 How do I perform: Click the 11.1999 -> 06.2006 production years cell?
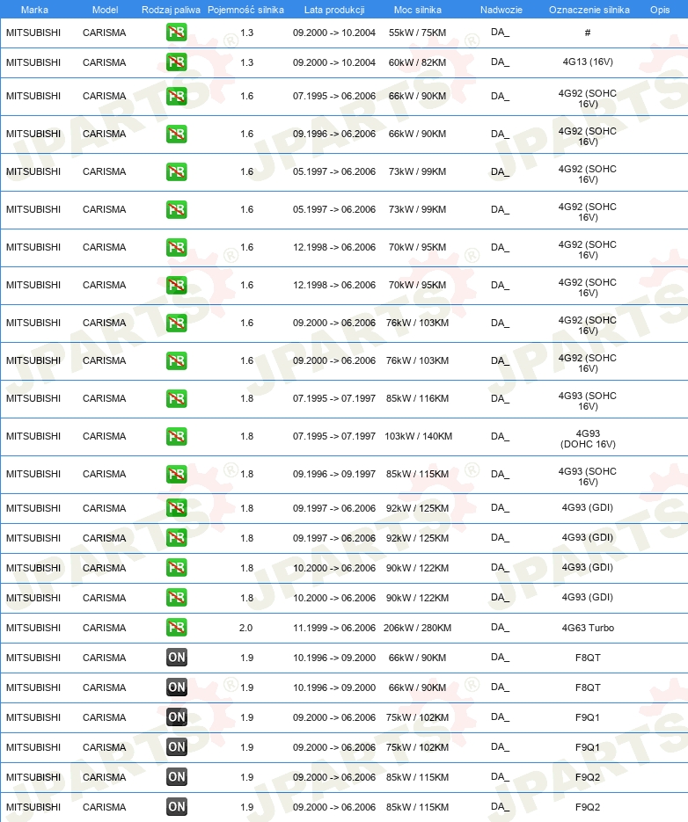click(334, 628)
